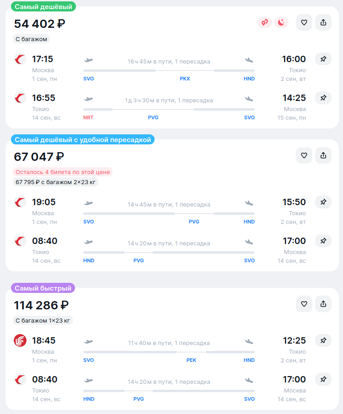Click the pink airport change badge

(264, 22)
